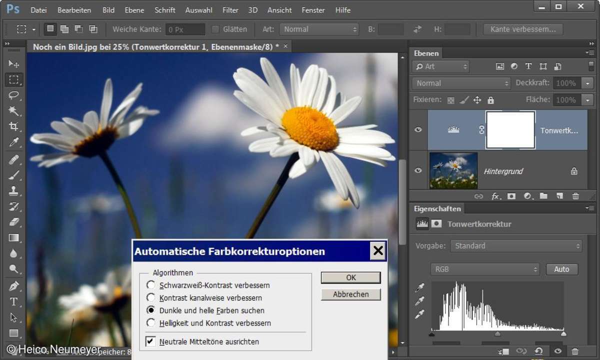Toggle the lock transparent pixels icon
600x360 pixels.
[451, 100]
